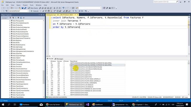Viewport: 191px width, 107px height.
Task: Refresh Object Explorer with the circular arrow
Action: tap(21, 18)
